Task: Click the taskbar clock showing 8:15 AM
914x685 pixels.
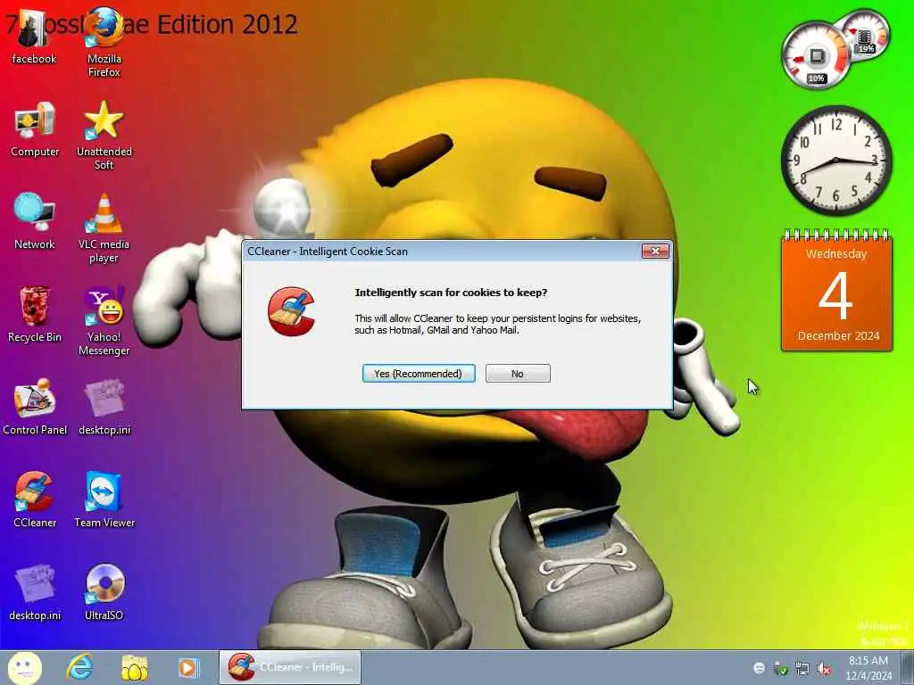Action: [x=868, y=668]
